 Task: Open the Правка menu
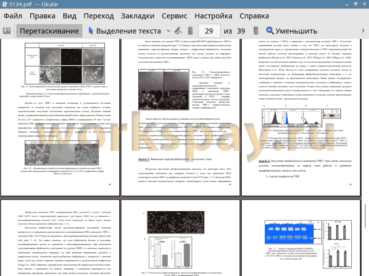coord(42,16)
